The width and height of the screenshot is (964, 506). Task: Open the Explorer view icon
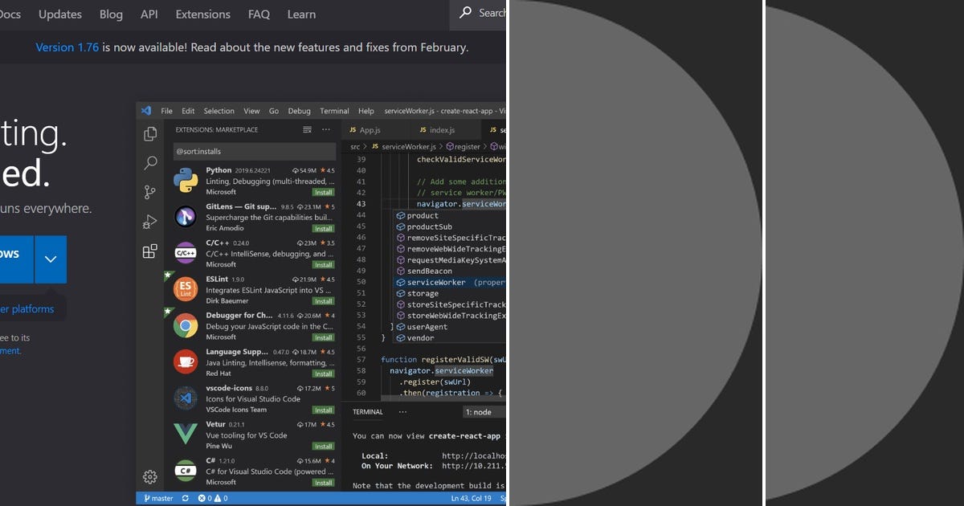(150, 134)
